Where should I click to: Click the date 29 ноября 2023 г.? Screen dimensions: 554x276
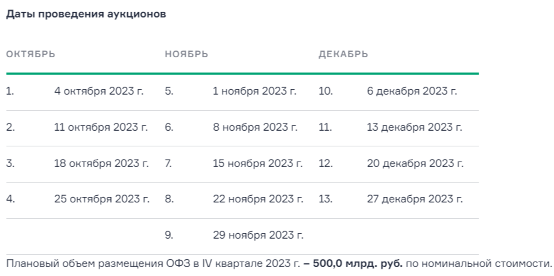258,235
